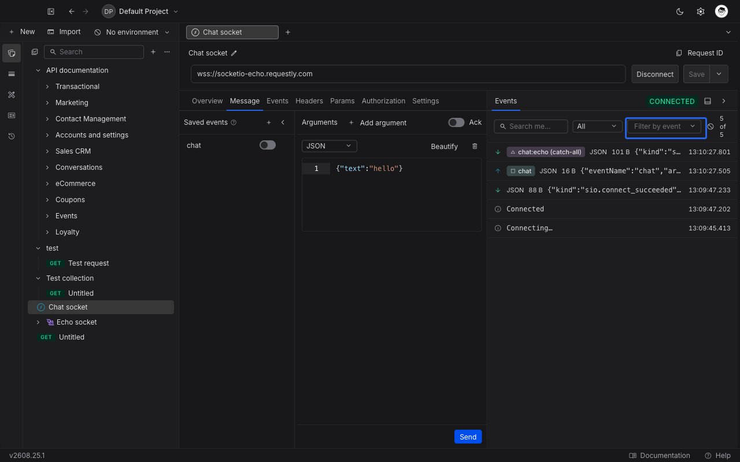Copy the Request ID

tap(700, 53)
